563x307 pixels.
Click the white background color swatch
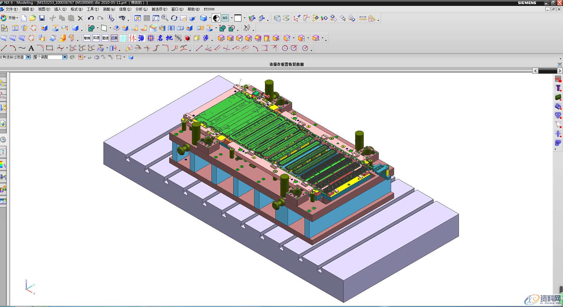(x=238, y=18)
